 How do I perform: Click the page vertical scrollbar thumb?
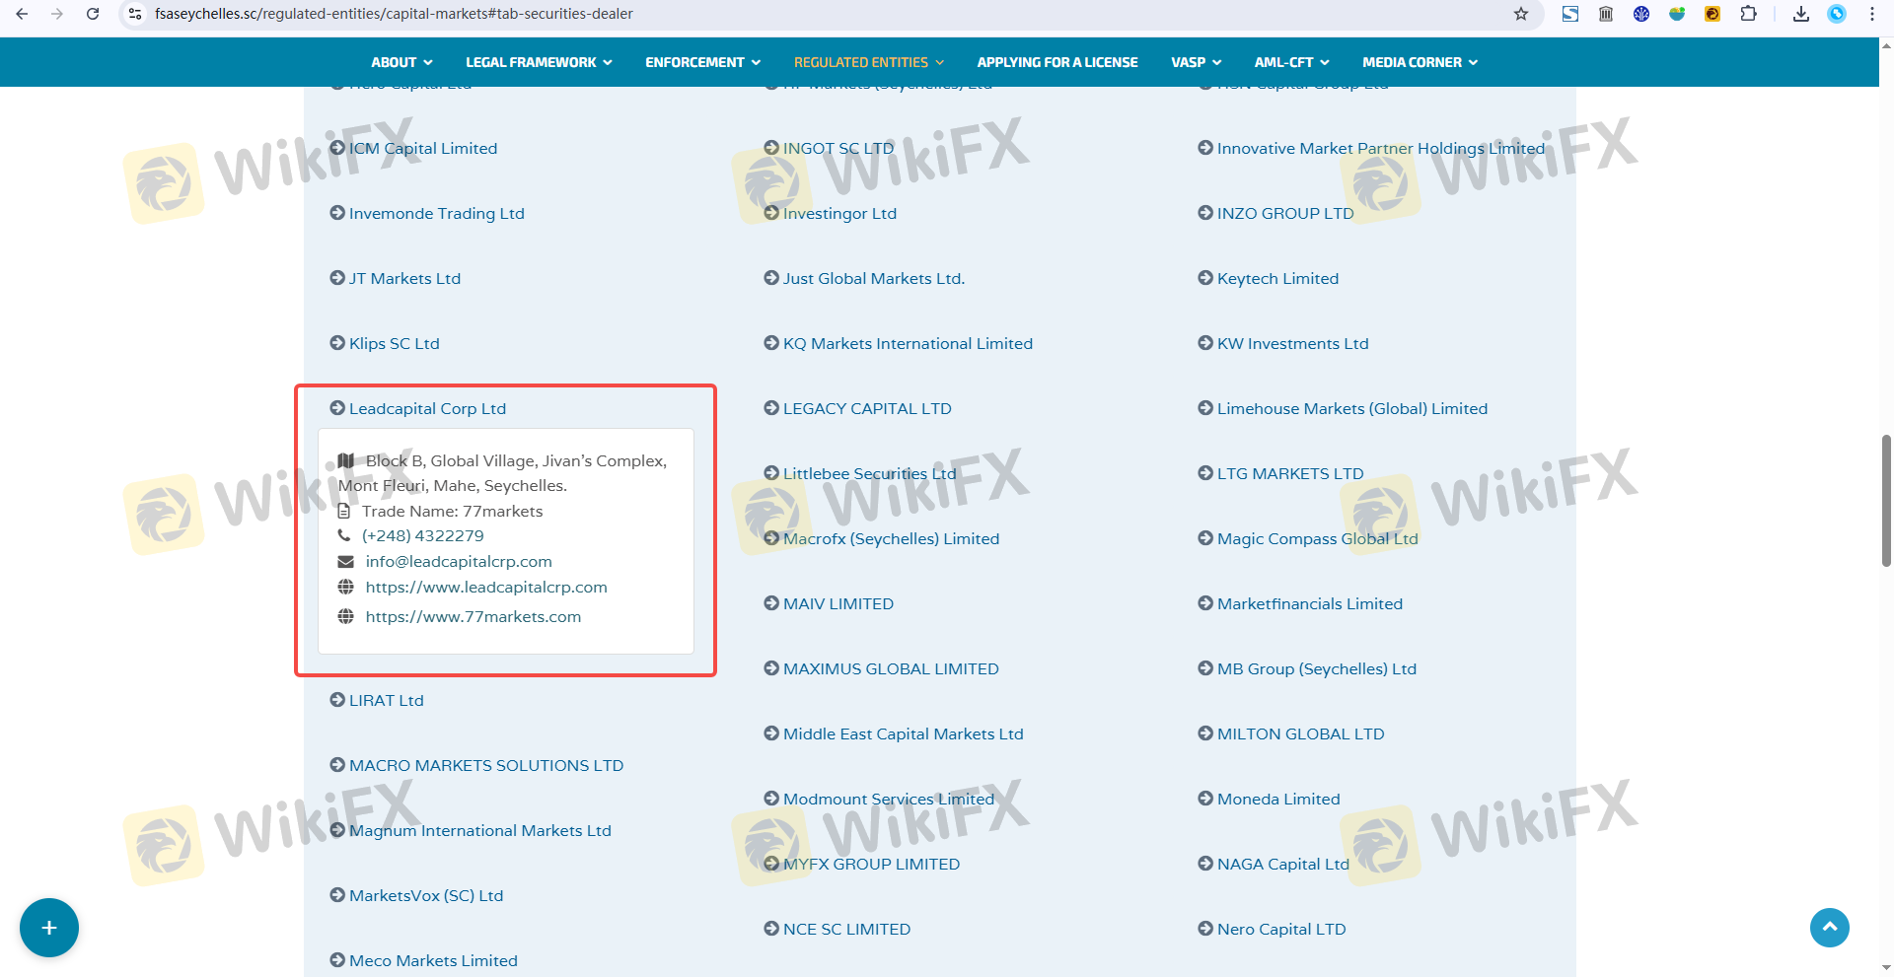point(1886,500)
